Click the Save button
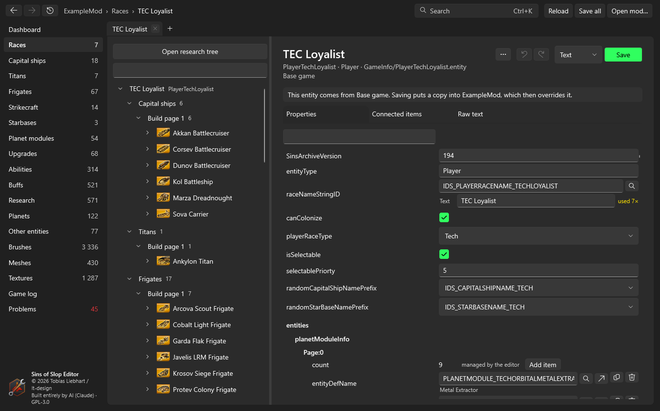660x411 pixels. tap(623, 55)
